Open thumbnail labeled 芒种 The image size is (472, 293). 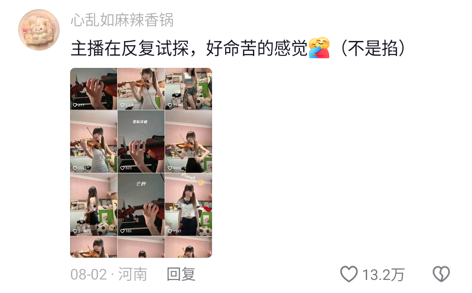(x=141, y=205)
